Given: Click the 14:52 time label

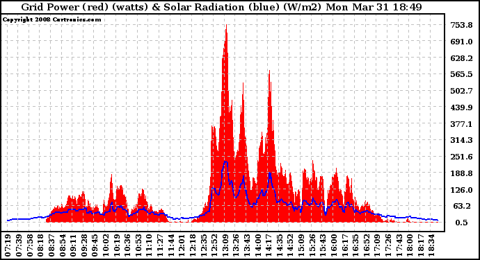Looking at the screenshot, I should (x=290, y=245).
